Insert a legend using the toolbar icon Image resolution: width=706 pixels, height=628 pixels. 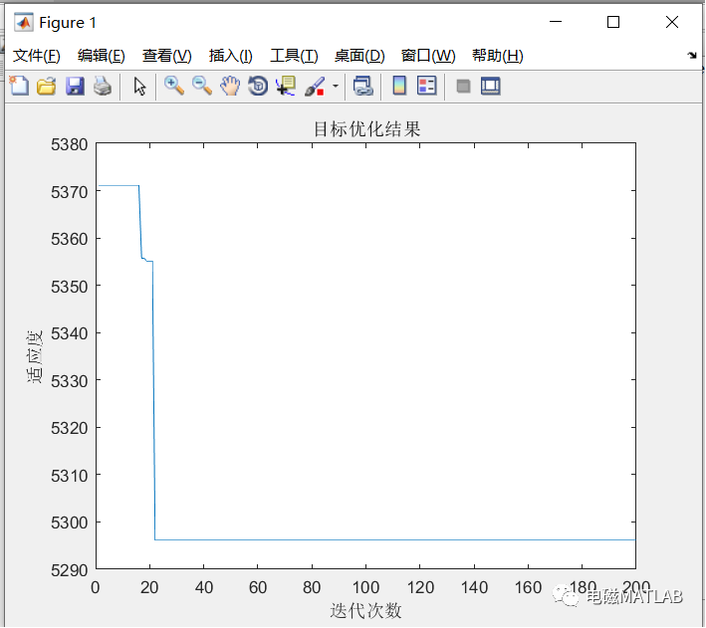(x=427, y=86)
